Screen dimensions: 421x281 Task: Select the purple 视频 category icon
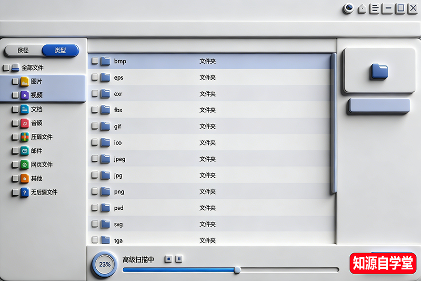point(25,95)
